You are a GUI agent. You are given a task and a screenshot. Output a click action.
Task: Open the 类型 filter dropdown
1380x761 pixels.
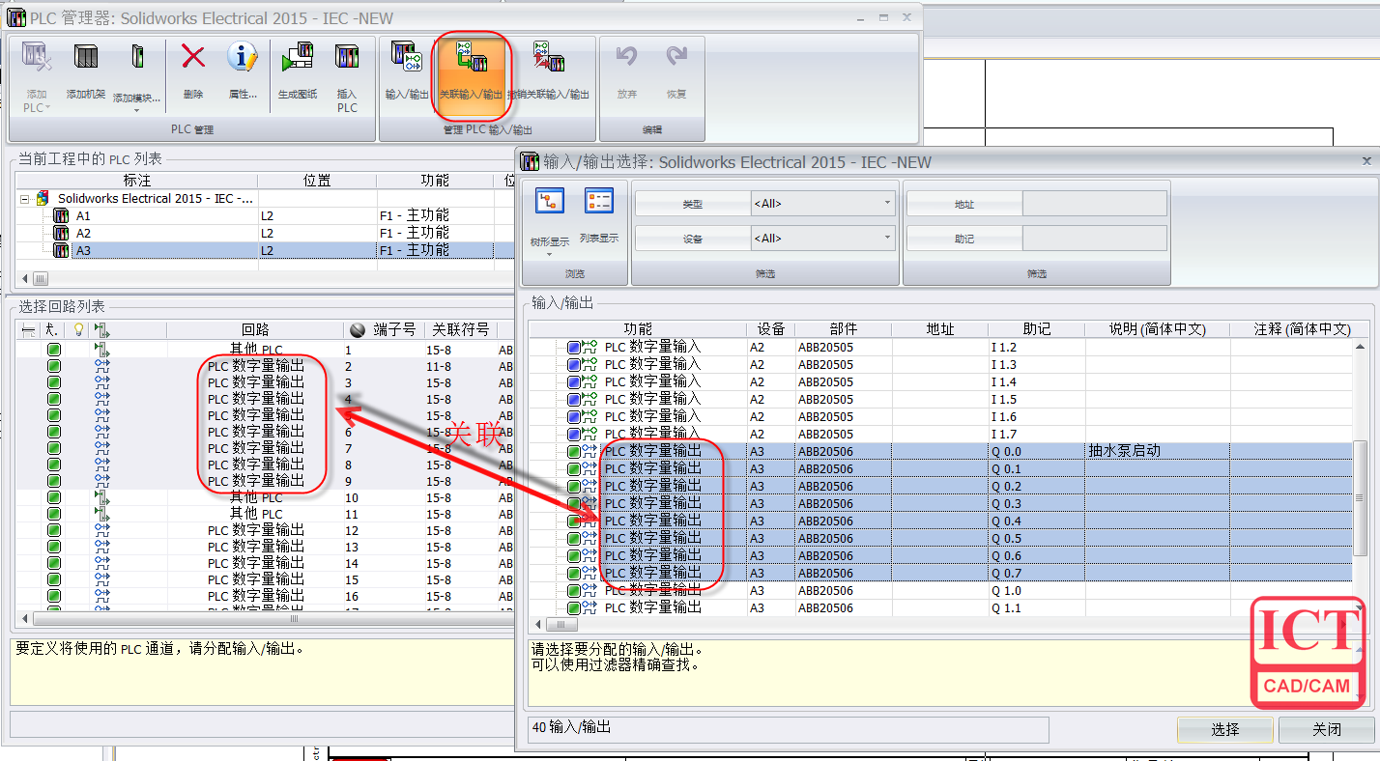[x=822, y=204]
